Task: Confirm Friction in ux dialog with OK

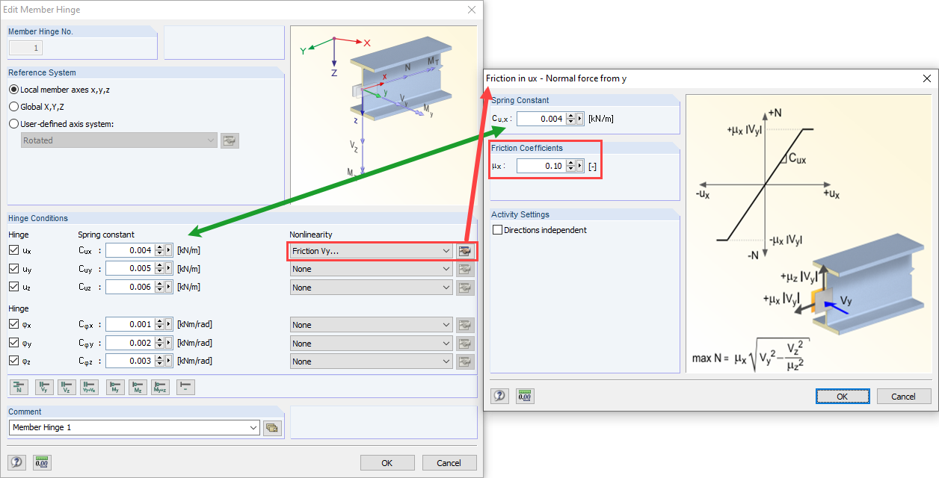Action: coord(842,396)
